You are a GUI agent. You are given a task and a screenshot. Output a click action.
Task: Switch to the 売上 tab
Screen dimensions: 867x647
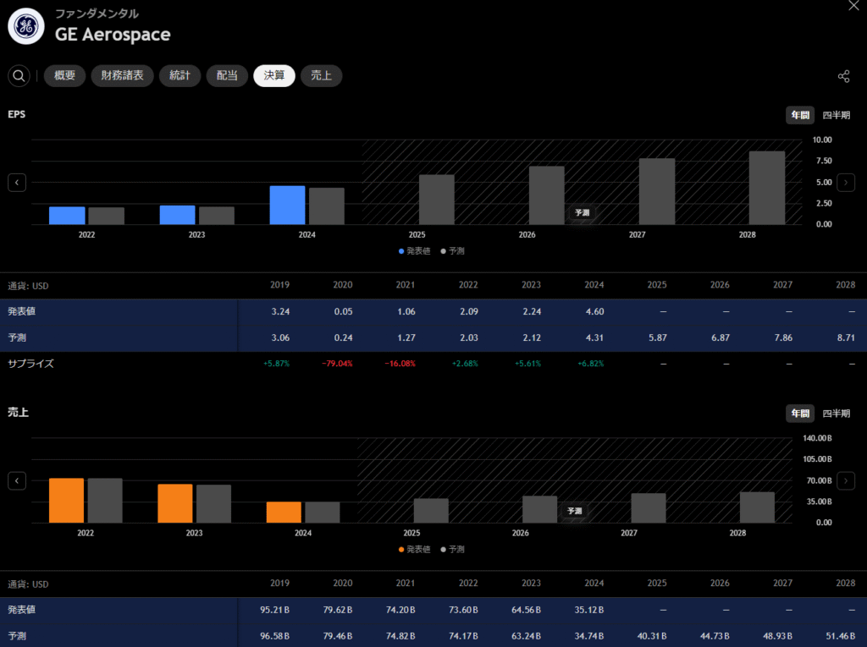tap(321, 76)
